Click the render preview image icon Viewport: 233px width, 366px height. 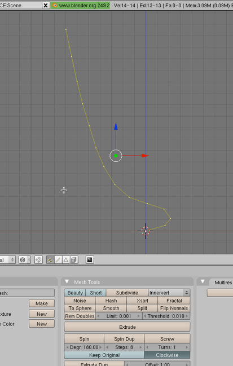click(x=90, y=260)
